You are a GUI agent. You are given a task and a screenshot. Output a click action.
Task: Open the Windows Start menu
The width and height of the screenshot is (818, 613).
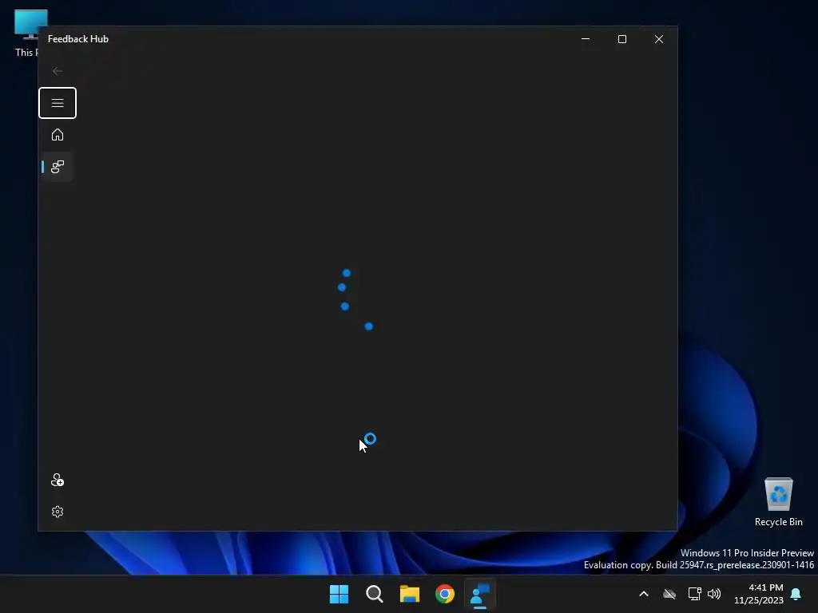(339, 594)
